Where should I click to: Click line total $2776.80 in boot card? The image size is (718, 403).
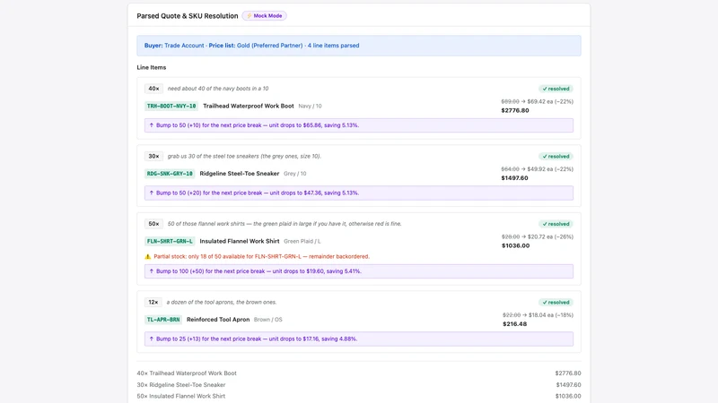(515, 110)
